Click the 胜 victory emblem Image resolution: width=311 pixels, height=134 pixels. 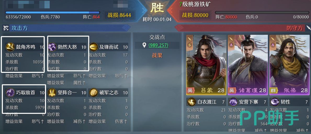coord(157,8)
